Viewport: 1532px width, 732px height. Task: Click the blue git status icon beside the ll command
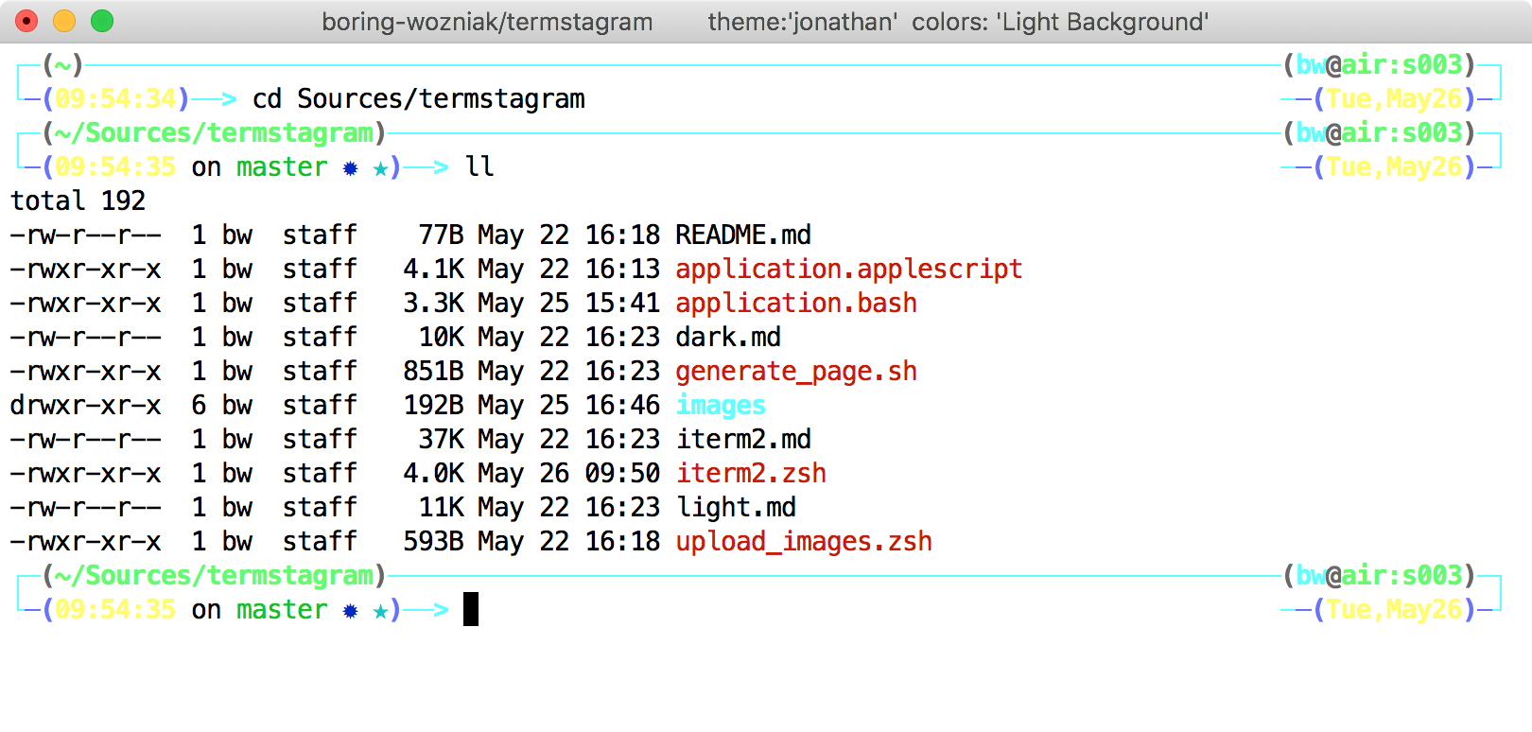pos(350,168)
